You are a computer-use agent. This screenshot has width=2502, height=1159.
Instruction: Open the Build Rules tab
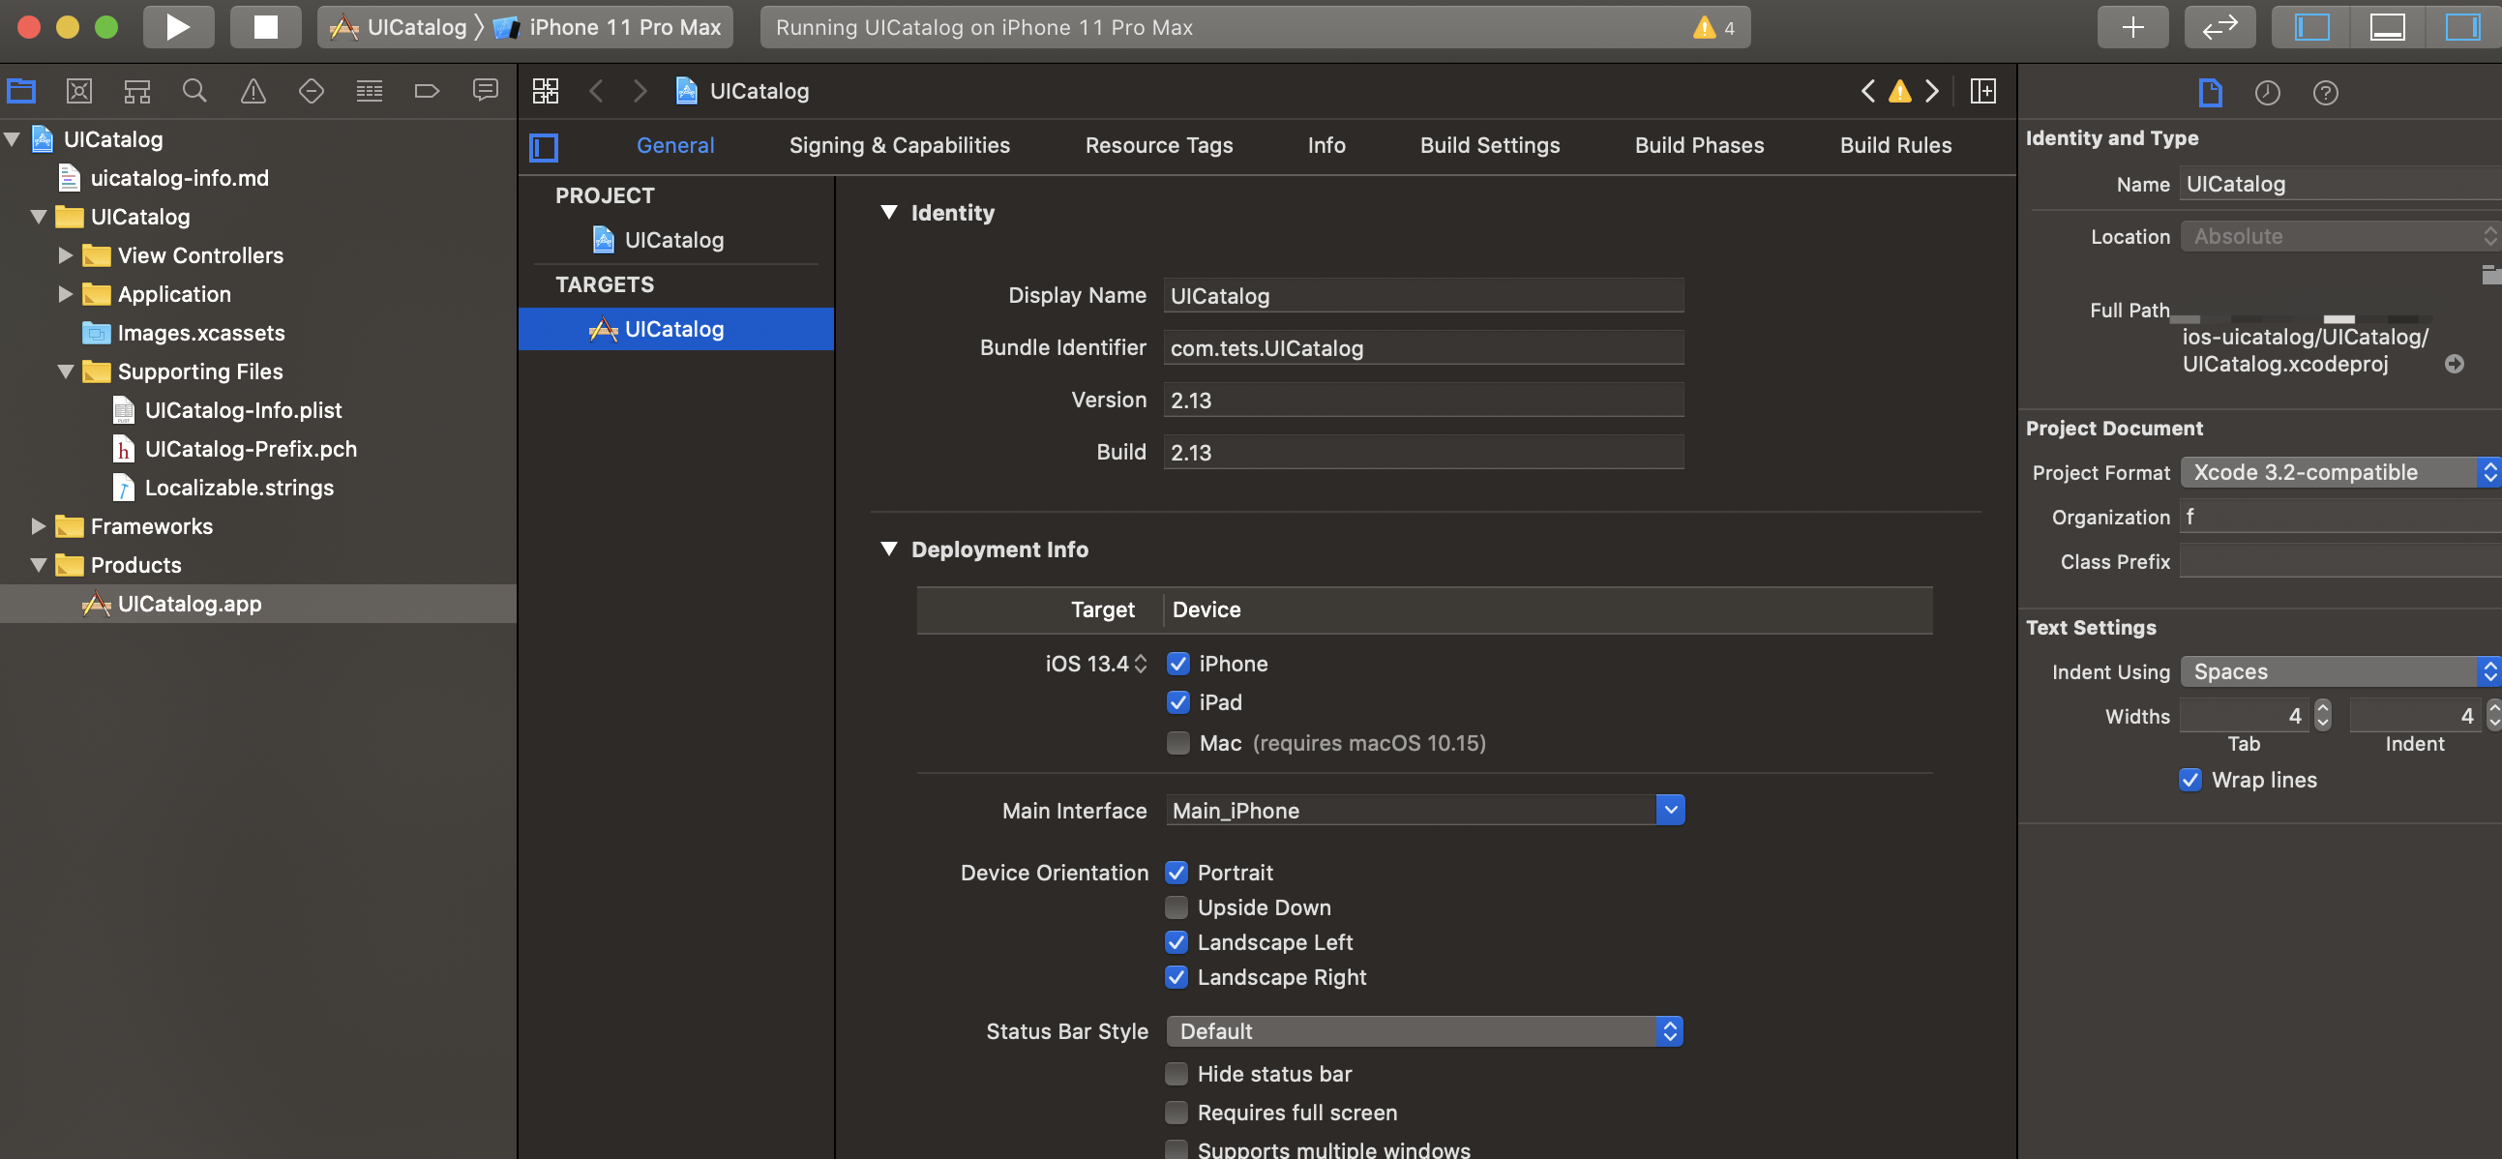pos(1895,145)
